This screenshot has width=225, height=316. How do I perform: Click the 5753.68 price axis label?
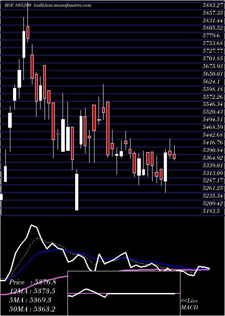click(213, 43)
